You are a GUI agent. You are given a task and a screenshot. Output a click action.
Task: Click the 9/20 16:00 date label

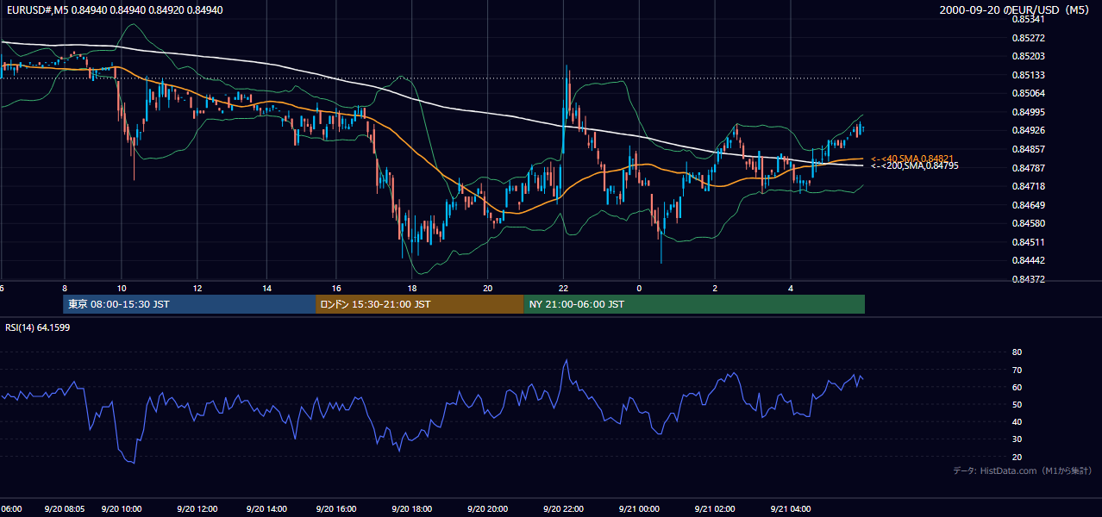[335, 508]
